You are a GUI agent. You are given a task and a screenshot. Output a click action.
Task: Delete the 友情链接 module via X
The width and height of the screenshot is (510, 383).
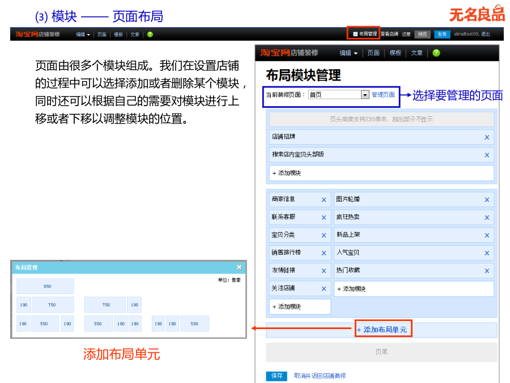324,271
